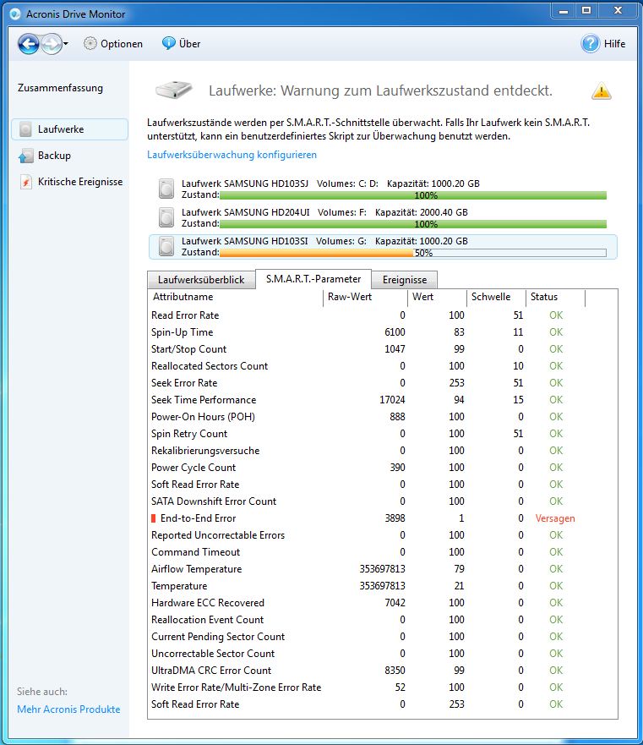Select the Read Error Rate row

pos(383,315)
